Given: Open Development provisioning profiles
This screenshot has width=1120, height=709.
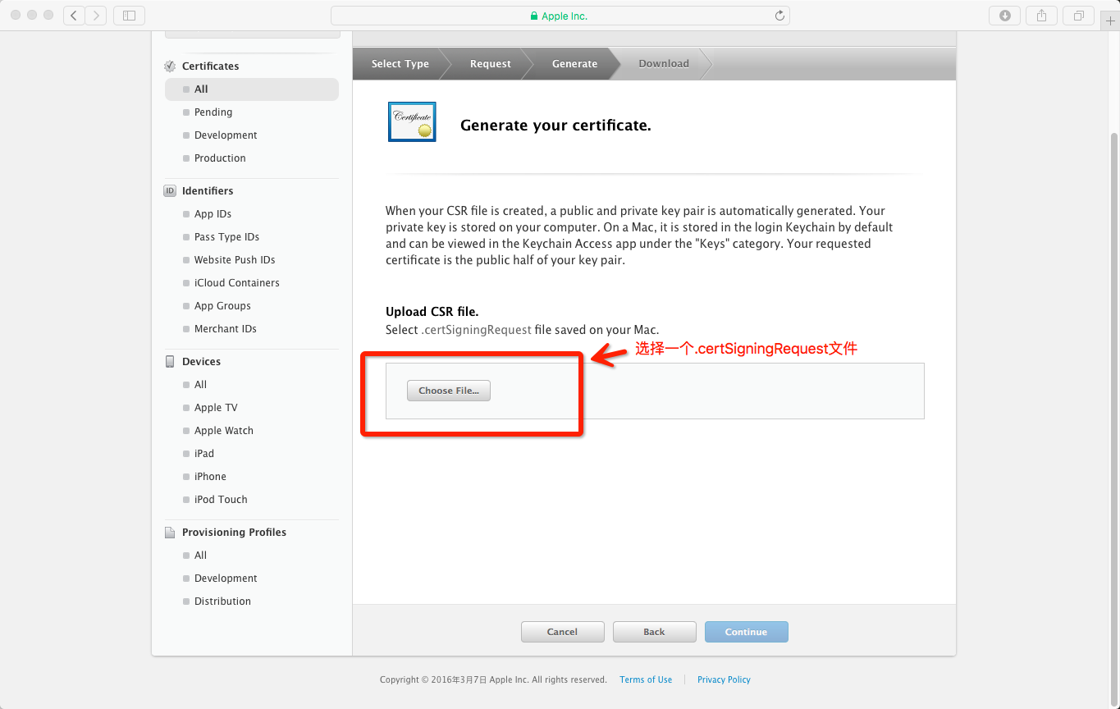Looking at the screenshot, I should 226,579.
